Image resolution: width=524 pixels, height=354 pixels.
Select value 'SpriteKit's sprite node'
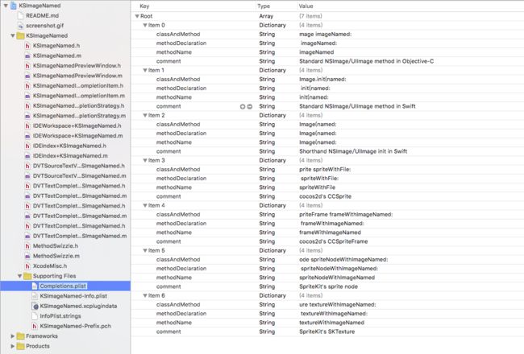coord(328,286)
